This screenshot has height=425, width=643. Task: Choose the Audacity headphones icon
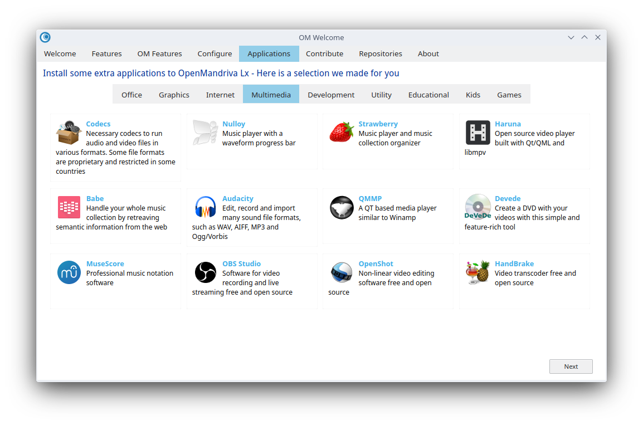[x=205, y=207]
